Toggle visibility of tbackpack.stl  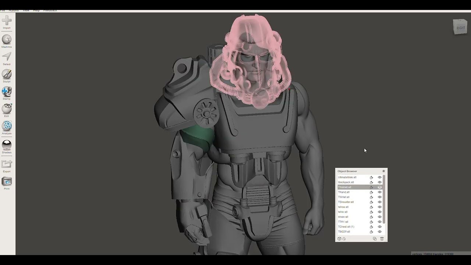[380, 182]
